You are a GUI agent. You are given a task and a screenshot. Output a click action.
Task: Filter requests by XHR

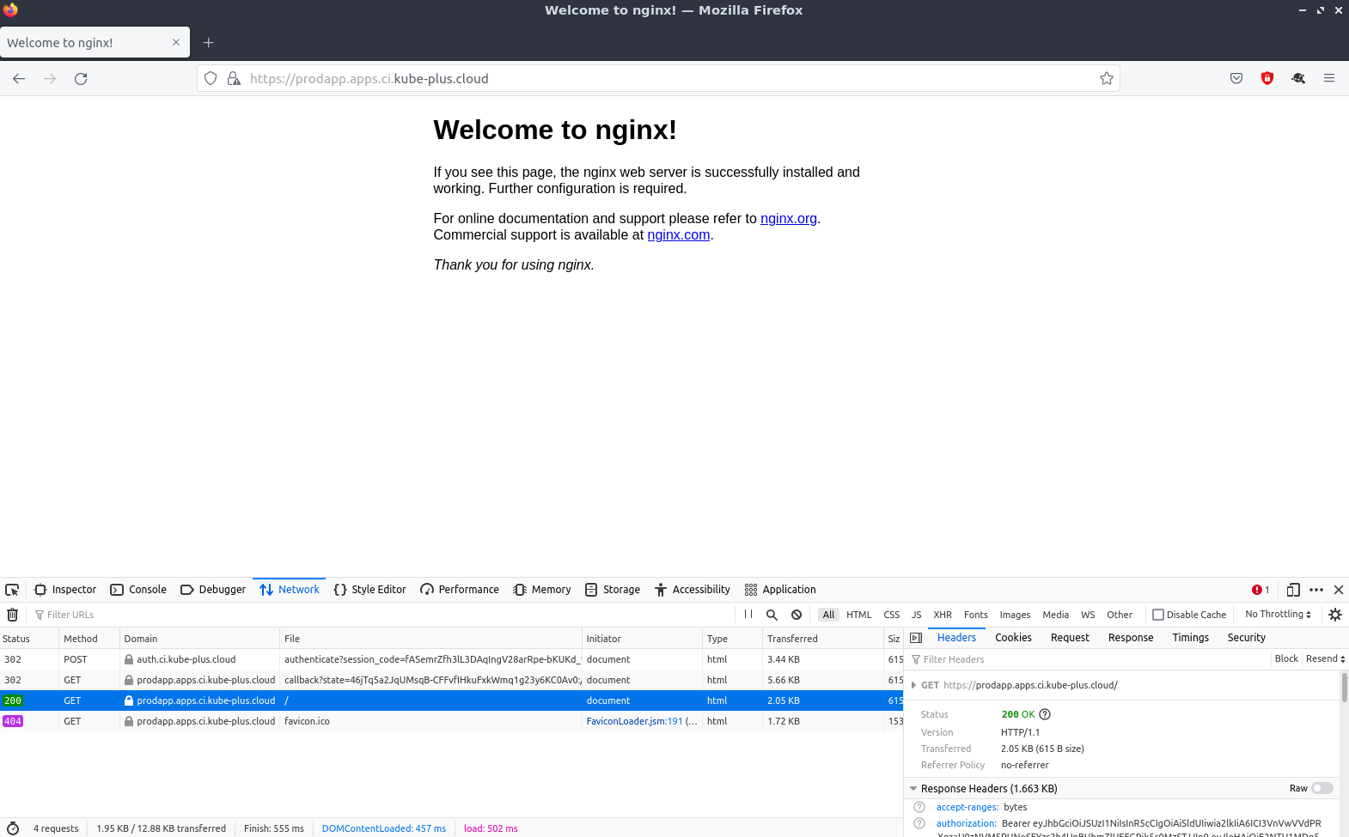coord(943,615)
